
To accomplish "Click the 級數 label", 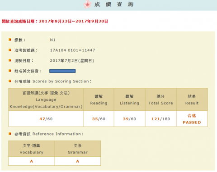I will (20, 40).
